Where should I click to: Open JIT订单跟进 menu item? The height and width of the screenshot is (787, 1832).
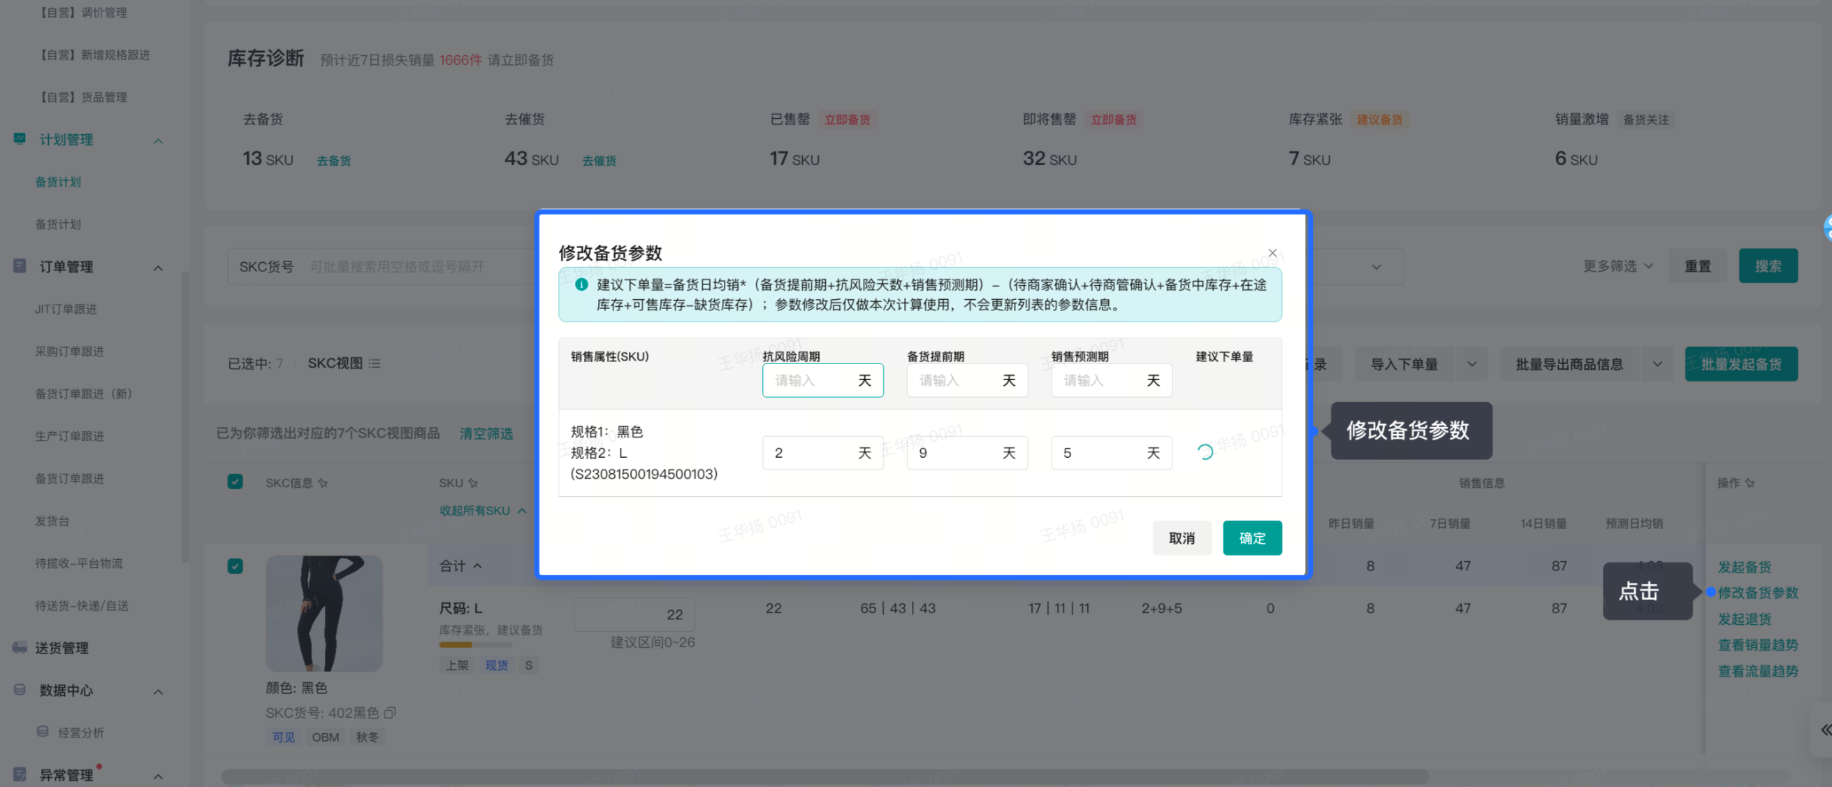click(66, 309)
